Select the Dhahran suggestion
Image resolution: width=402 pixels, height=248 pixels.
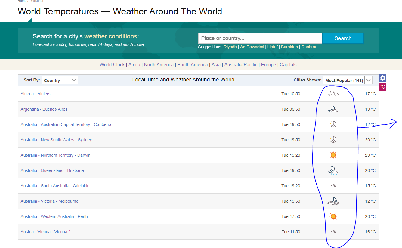click(309, 47)
